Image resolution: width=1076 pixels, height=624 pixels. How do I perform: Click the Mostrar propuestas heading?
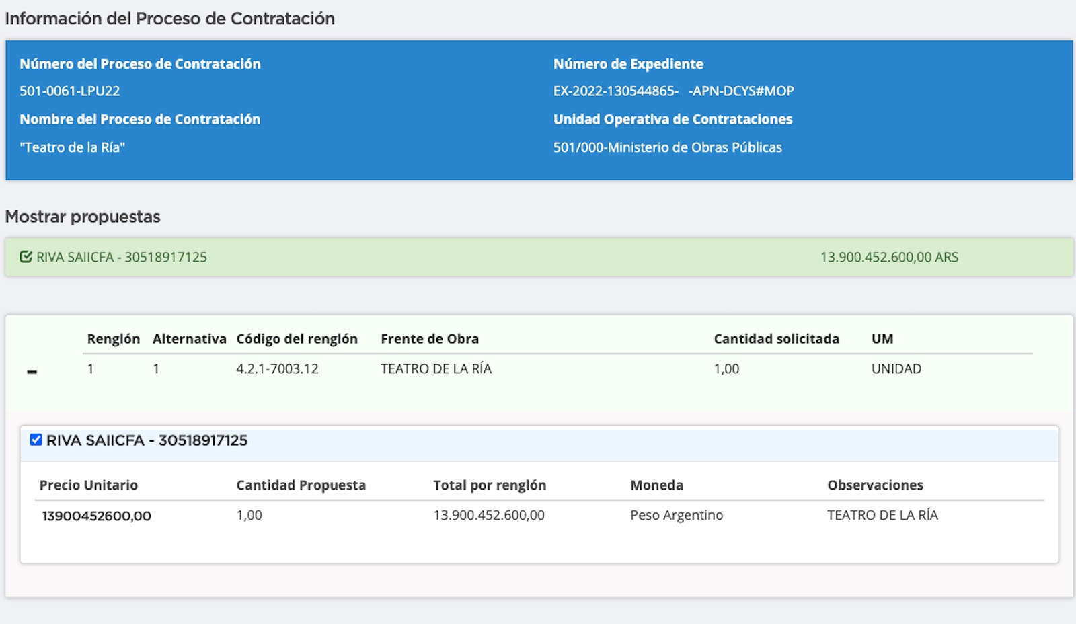click(x=83, y=217)
